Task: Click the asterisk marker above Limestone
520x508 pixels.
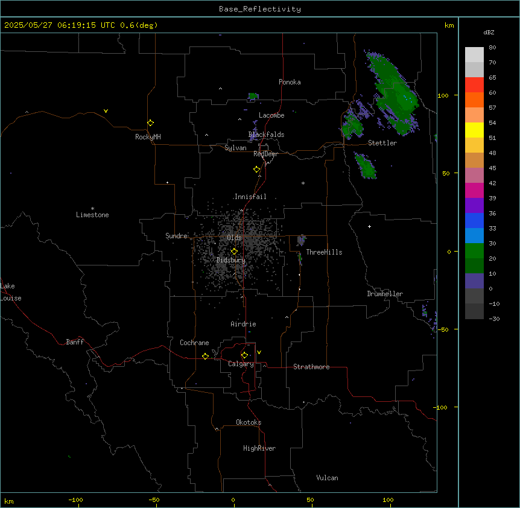Action: click(92, 208)
